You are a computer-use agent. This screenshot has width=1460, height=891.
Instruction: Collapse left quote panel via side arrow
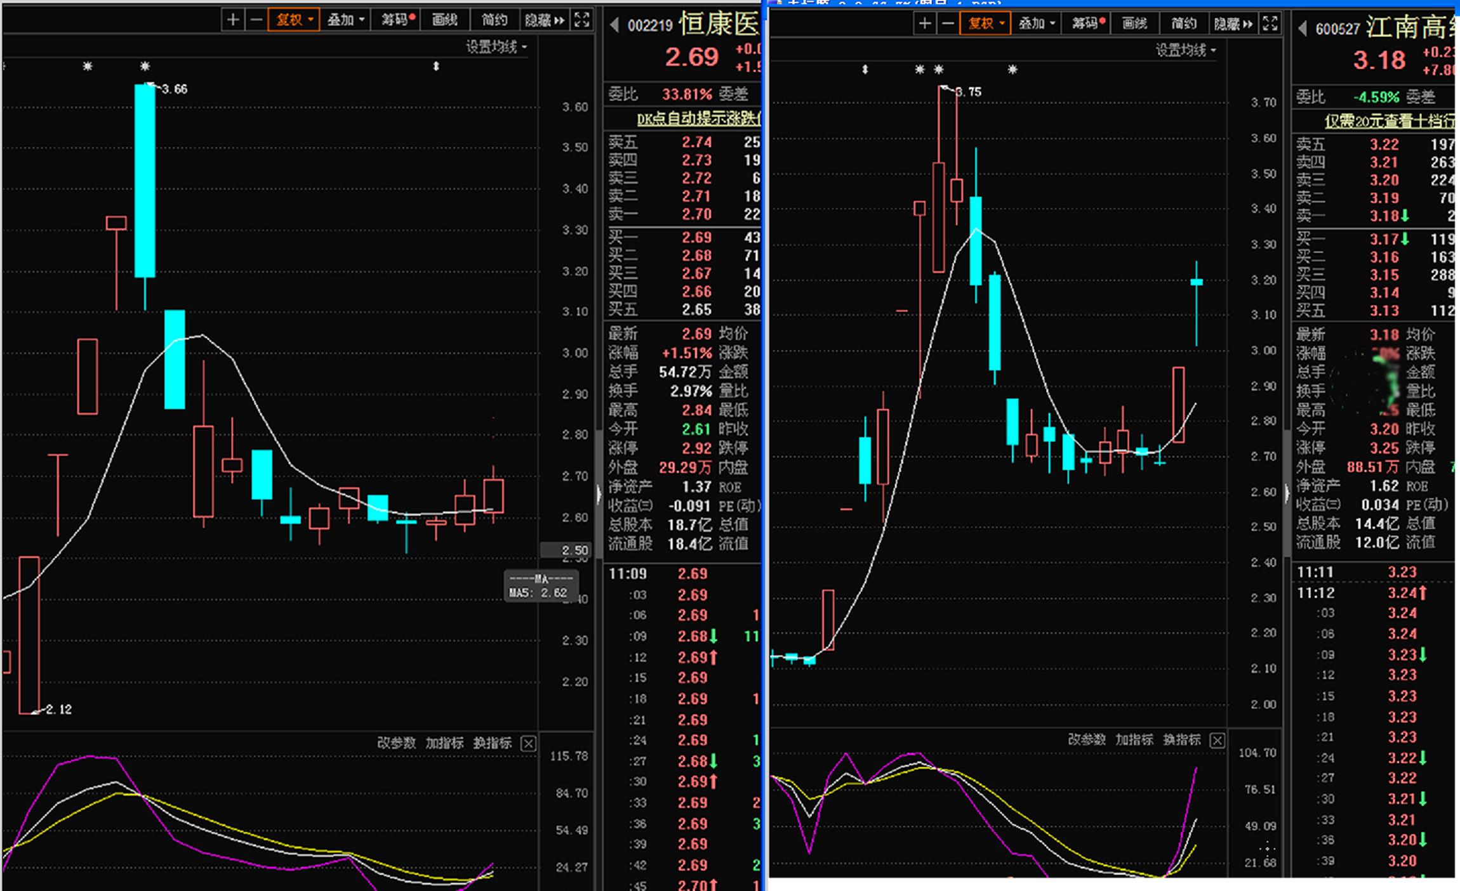(x=599, y=494)
